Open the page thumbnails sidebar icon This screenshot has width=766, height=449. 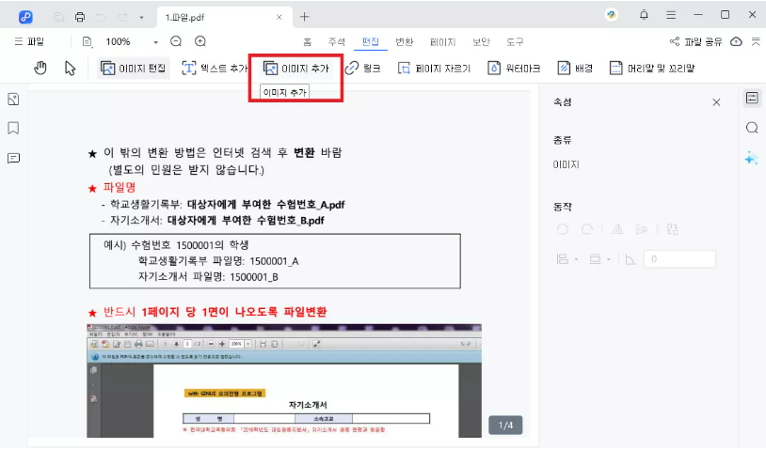click(14, 100)
